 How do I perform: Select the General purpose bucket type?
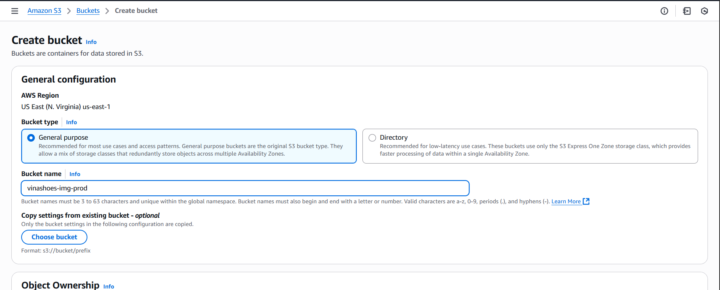31,138
